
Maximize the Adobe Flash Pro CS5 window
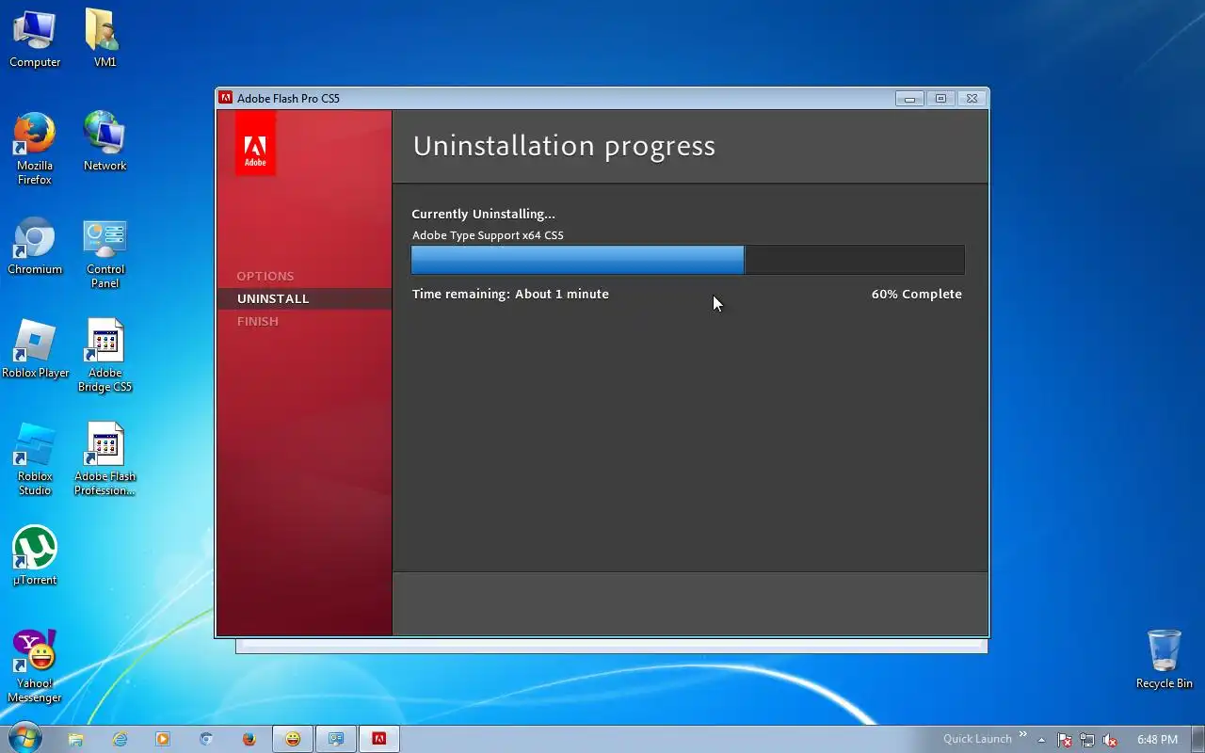pos(940,98)
